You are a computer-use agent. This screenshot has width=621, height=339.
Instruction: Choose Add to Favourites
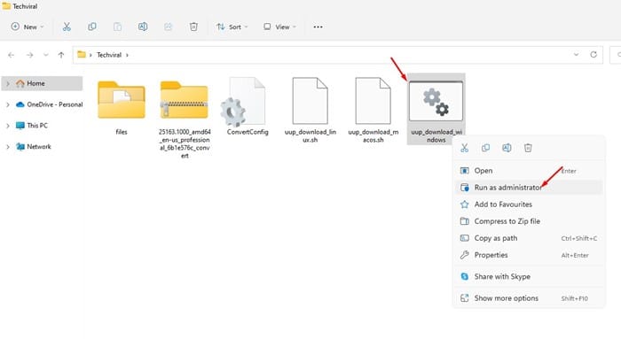click(x=529, y=204)
